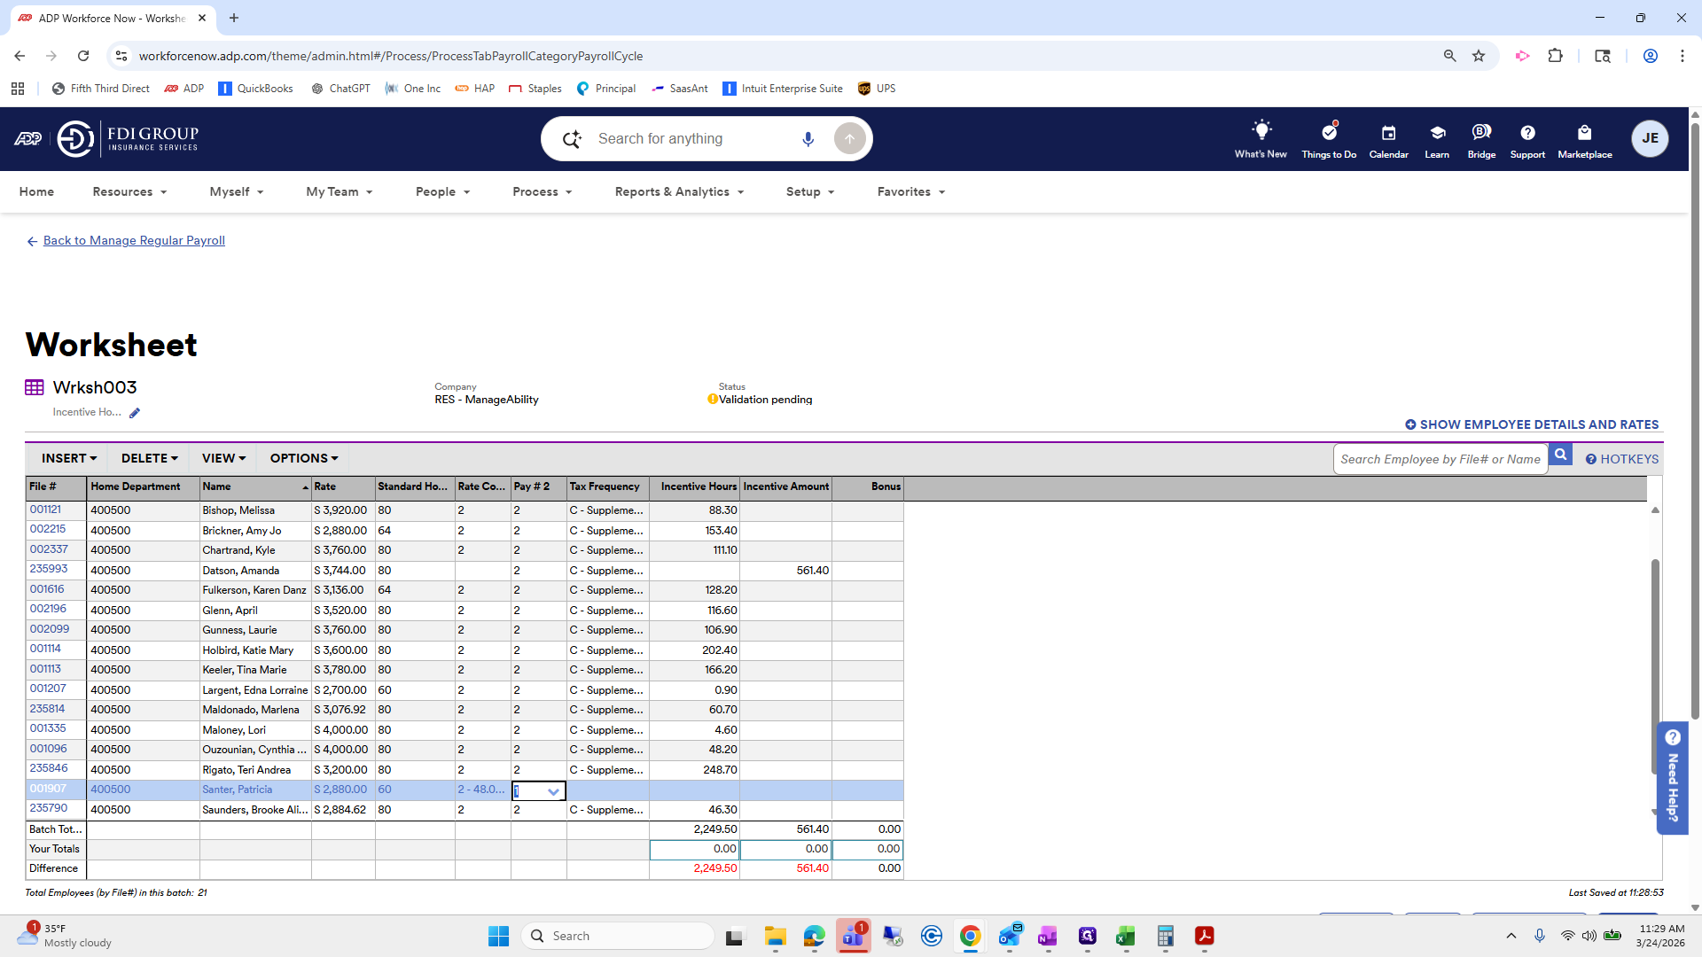Open Things to Do checkmark icon

[1329, 132]
